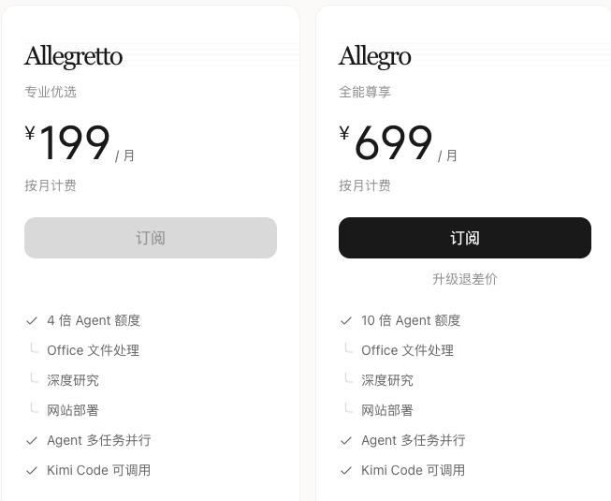
Task: Click Allegretto 深度研究 feature item
Action: point(73,380)
